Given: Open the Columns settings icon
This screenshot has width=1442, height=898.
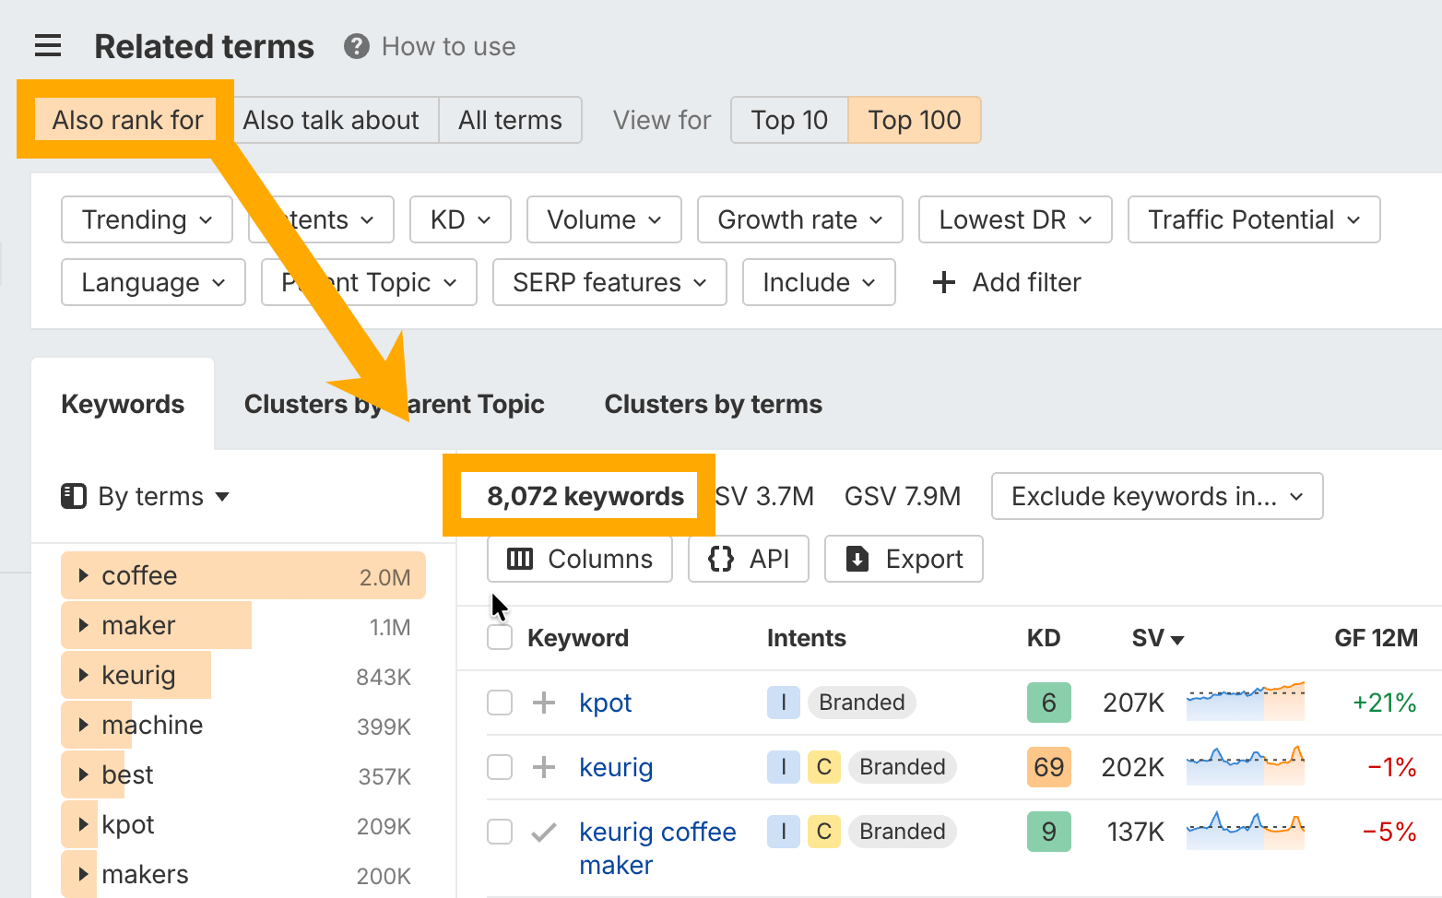Looking at the screenshot, I should (x=520, y=559).
